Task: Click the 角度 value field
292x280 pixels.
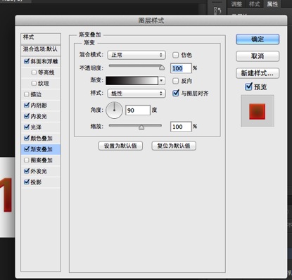Action: [x=138, y=110]
